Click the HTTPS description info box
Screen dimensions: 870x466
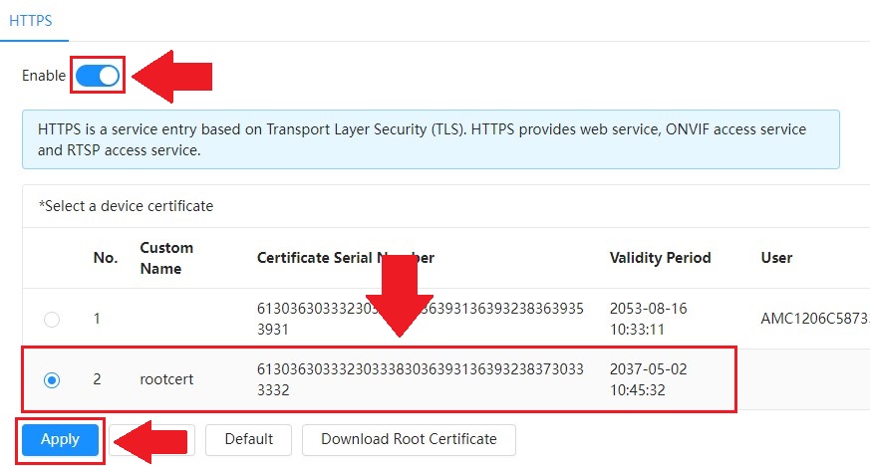(431, 139)
